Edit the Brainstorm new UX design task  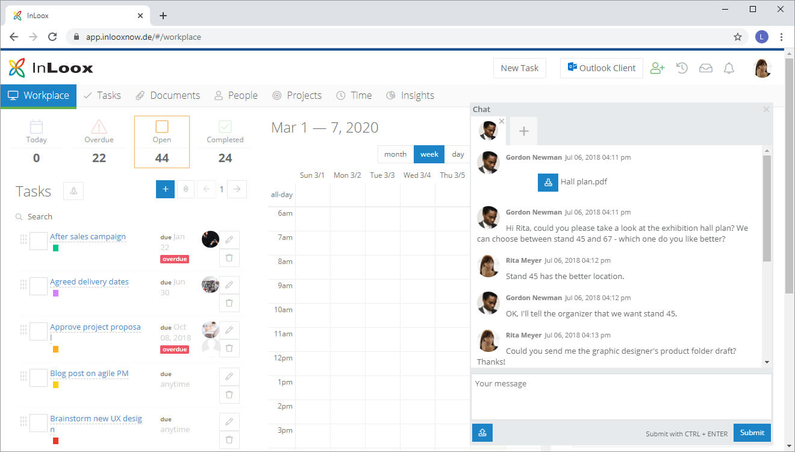click(x=229, y=422)
